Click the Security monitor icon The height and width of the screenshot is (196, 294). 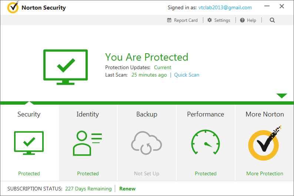(29, 143)
